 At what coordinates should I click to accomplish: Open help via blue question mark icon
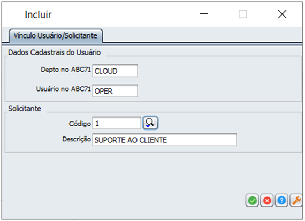tap(281, 200)
